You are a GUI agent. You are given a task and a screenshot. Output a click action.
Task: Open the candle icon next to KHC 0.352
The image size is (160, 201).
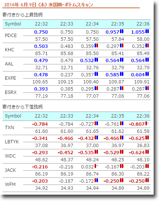pyautogui.click(x=147, y=46)
